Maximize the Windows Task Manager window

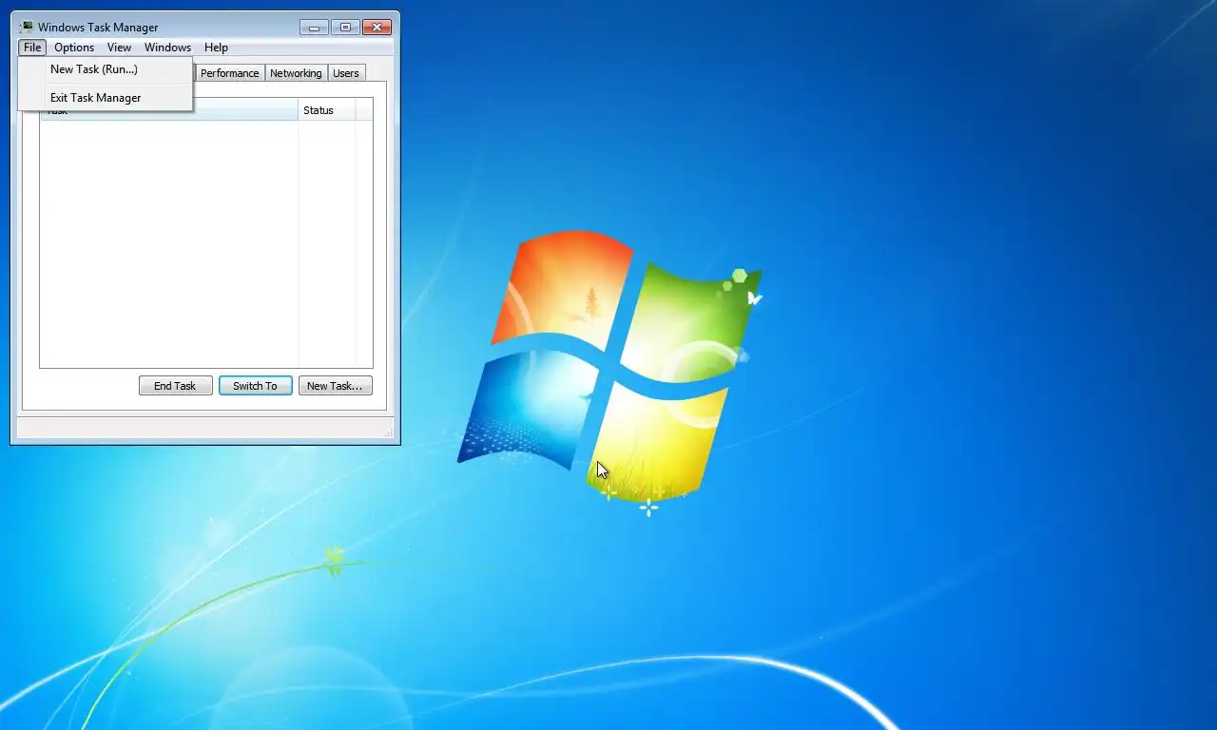[345, 28]
